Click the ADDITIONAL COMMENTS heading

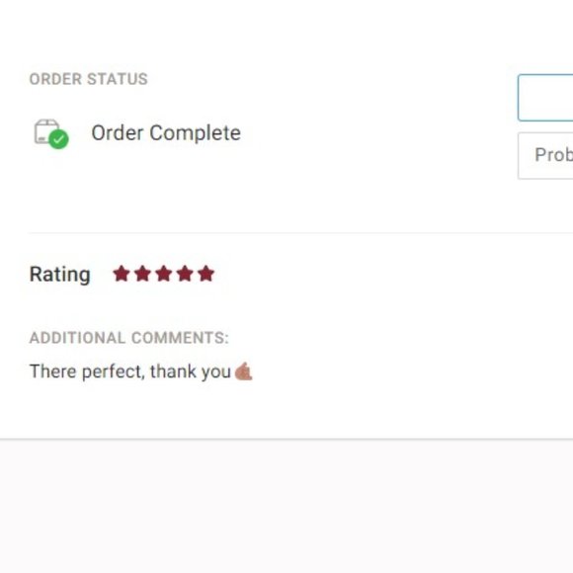tap(129, 338)
